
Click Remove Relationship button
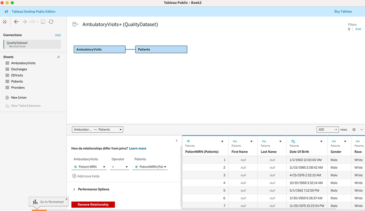93,205
